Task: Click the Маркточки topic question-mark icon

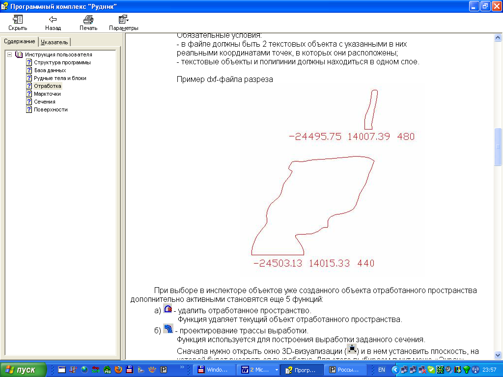Action: (29, 94)
